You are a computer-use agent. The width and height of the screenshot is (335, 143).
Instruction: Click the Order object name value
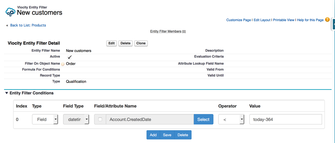tap(71, 64)
